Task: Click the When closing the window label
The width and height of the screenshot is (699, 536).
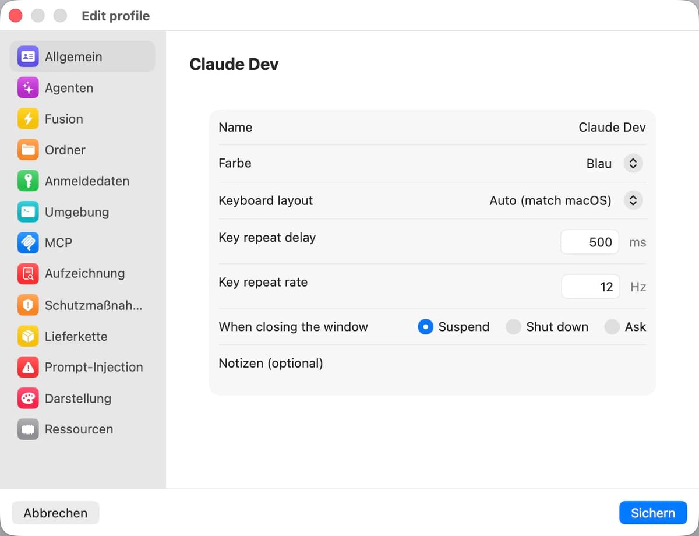Action: [293, 327]
